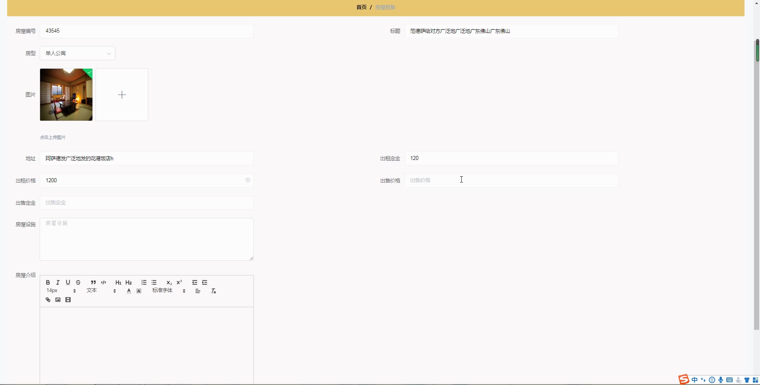The height and width of the screenshot is (385, 760).
Task: Start Sogou voice input with microphone icon
Action: click(x=721, y=380)
